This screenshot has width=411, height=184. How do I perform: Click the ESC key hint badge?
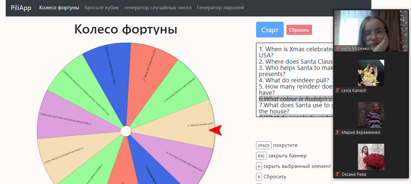(261, 156)
